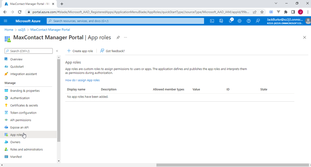Close the App roles blade

[x=304, y=37]
